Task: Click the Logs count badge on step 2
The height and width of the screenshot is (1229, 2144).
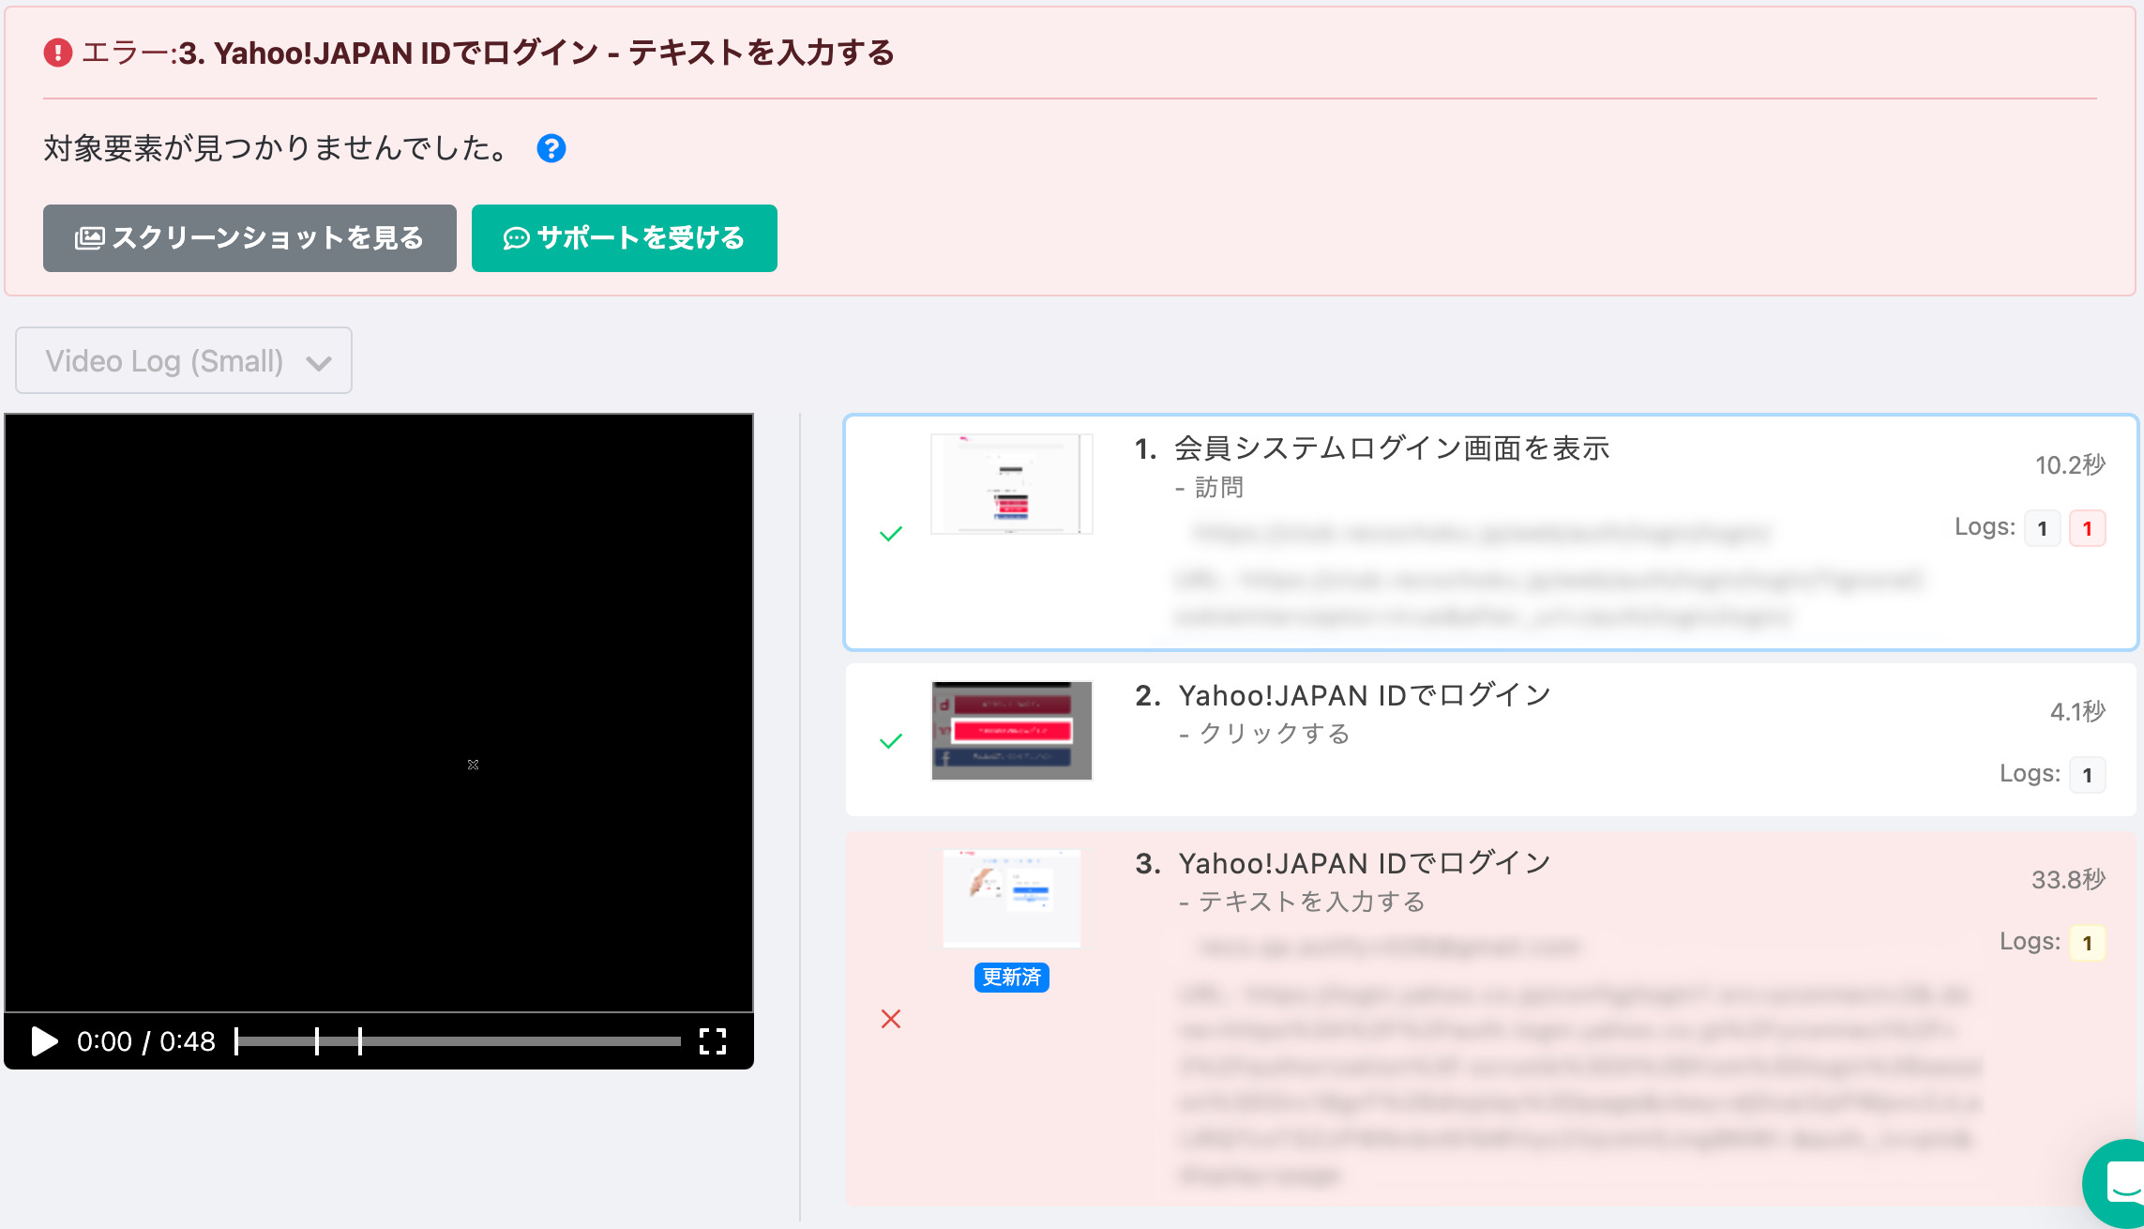Action: click(x=2087, y=774)
